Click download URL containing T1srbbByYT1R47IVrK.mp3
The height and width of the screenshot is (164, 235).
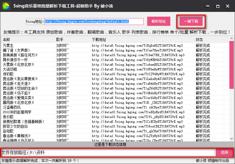tap(137, 98)
